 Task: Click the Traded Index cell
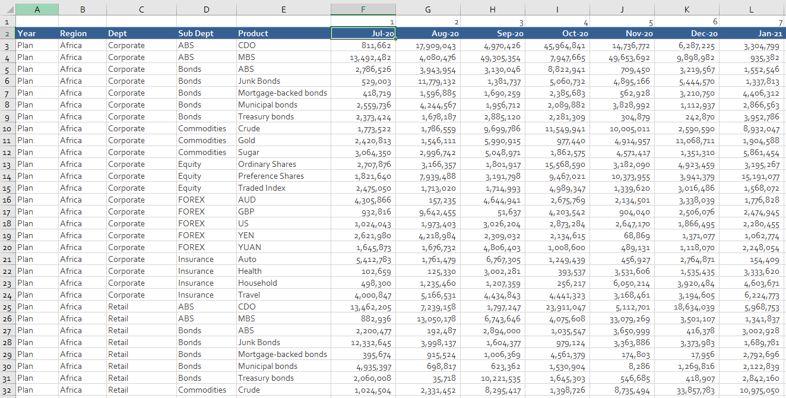284,188
